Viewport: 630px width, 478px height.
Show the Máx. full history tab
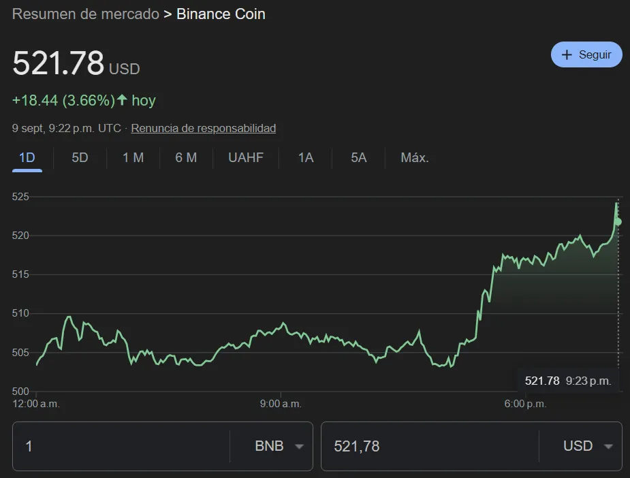pyautogui.click(x=415, y=157)
